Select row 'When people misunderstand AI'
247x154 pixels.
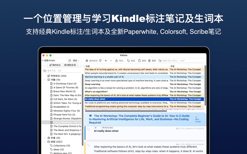click(144, 73)
